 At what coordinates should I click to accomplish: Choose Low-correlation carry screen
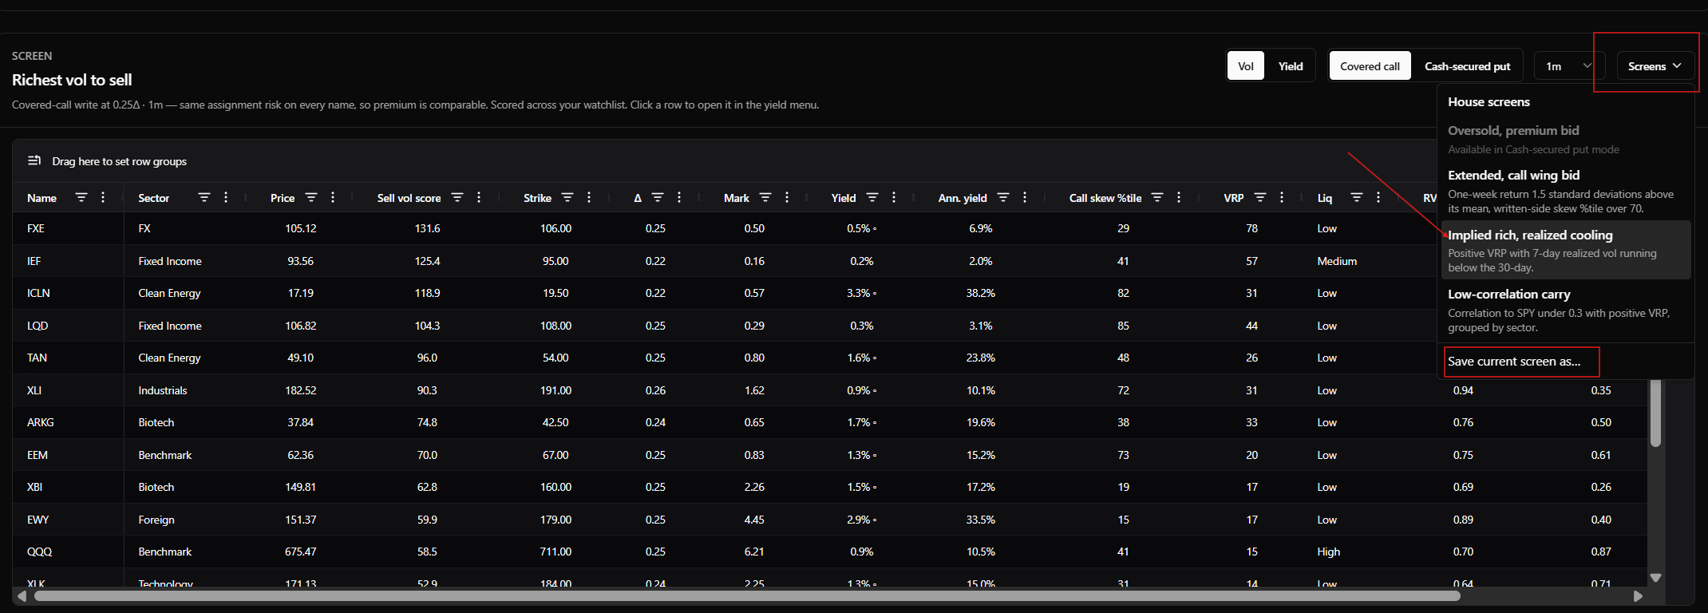pyautogui.click(x=1566, y=310)
